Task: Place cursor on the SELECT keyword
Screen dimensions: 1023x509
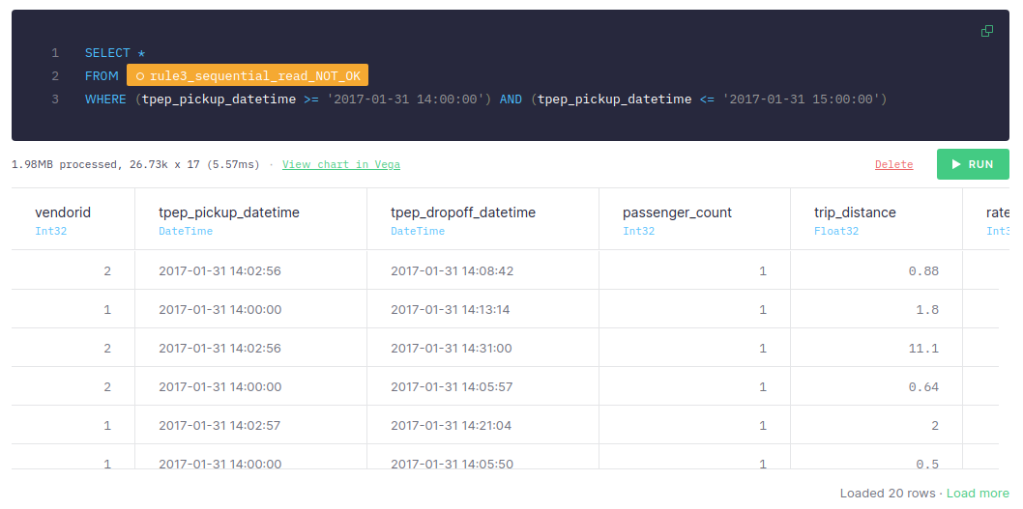Action: point(109,53)
